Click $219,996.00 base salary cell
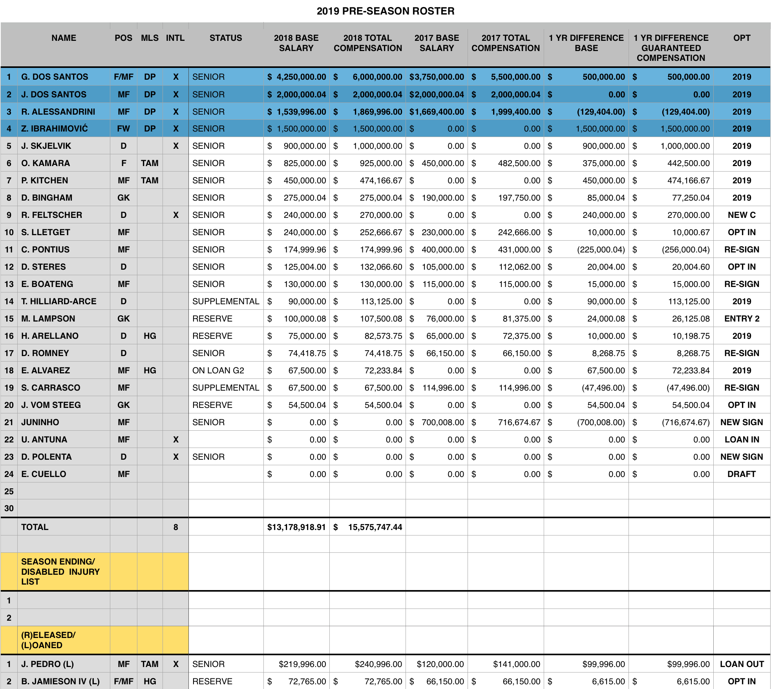 tap(296, 664)
